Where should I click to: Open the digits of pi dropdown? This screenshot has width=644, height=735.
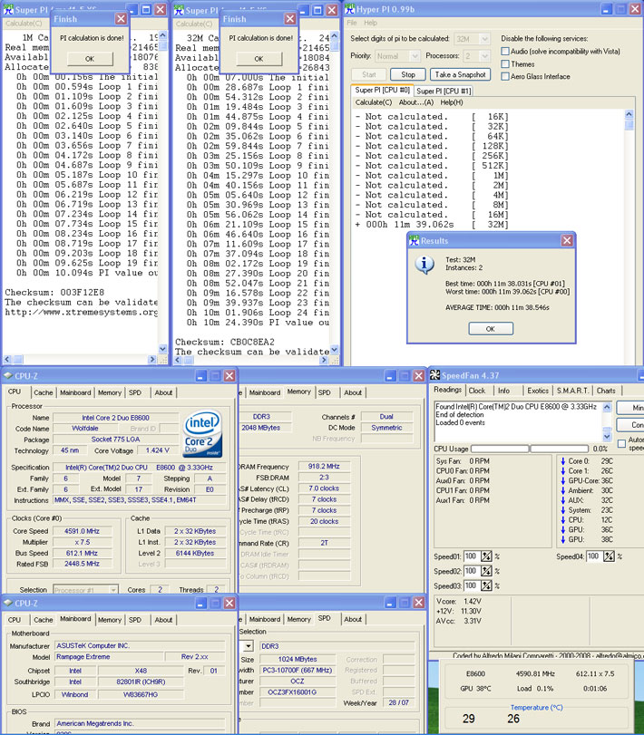tap(485, 39)
